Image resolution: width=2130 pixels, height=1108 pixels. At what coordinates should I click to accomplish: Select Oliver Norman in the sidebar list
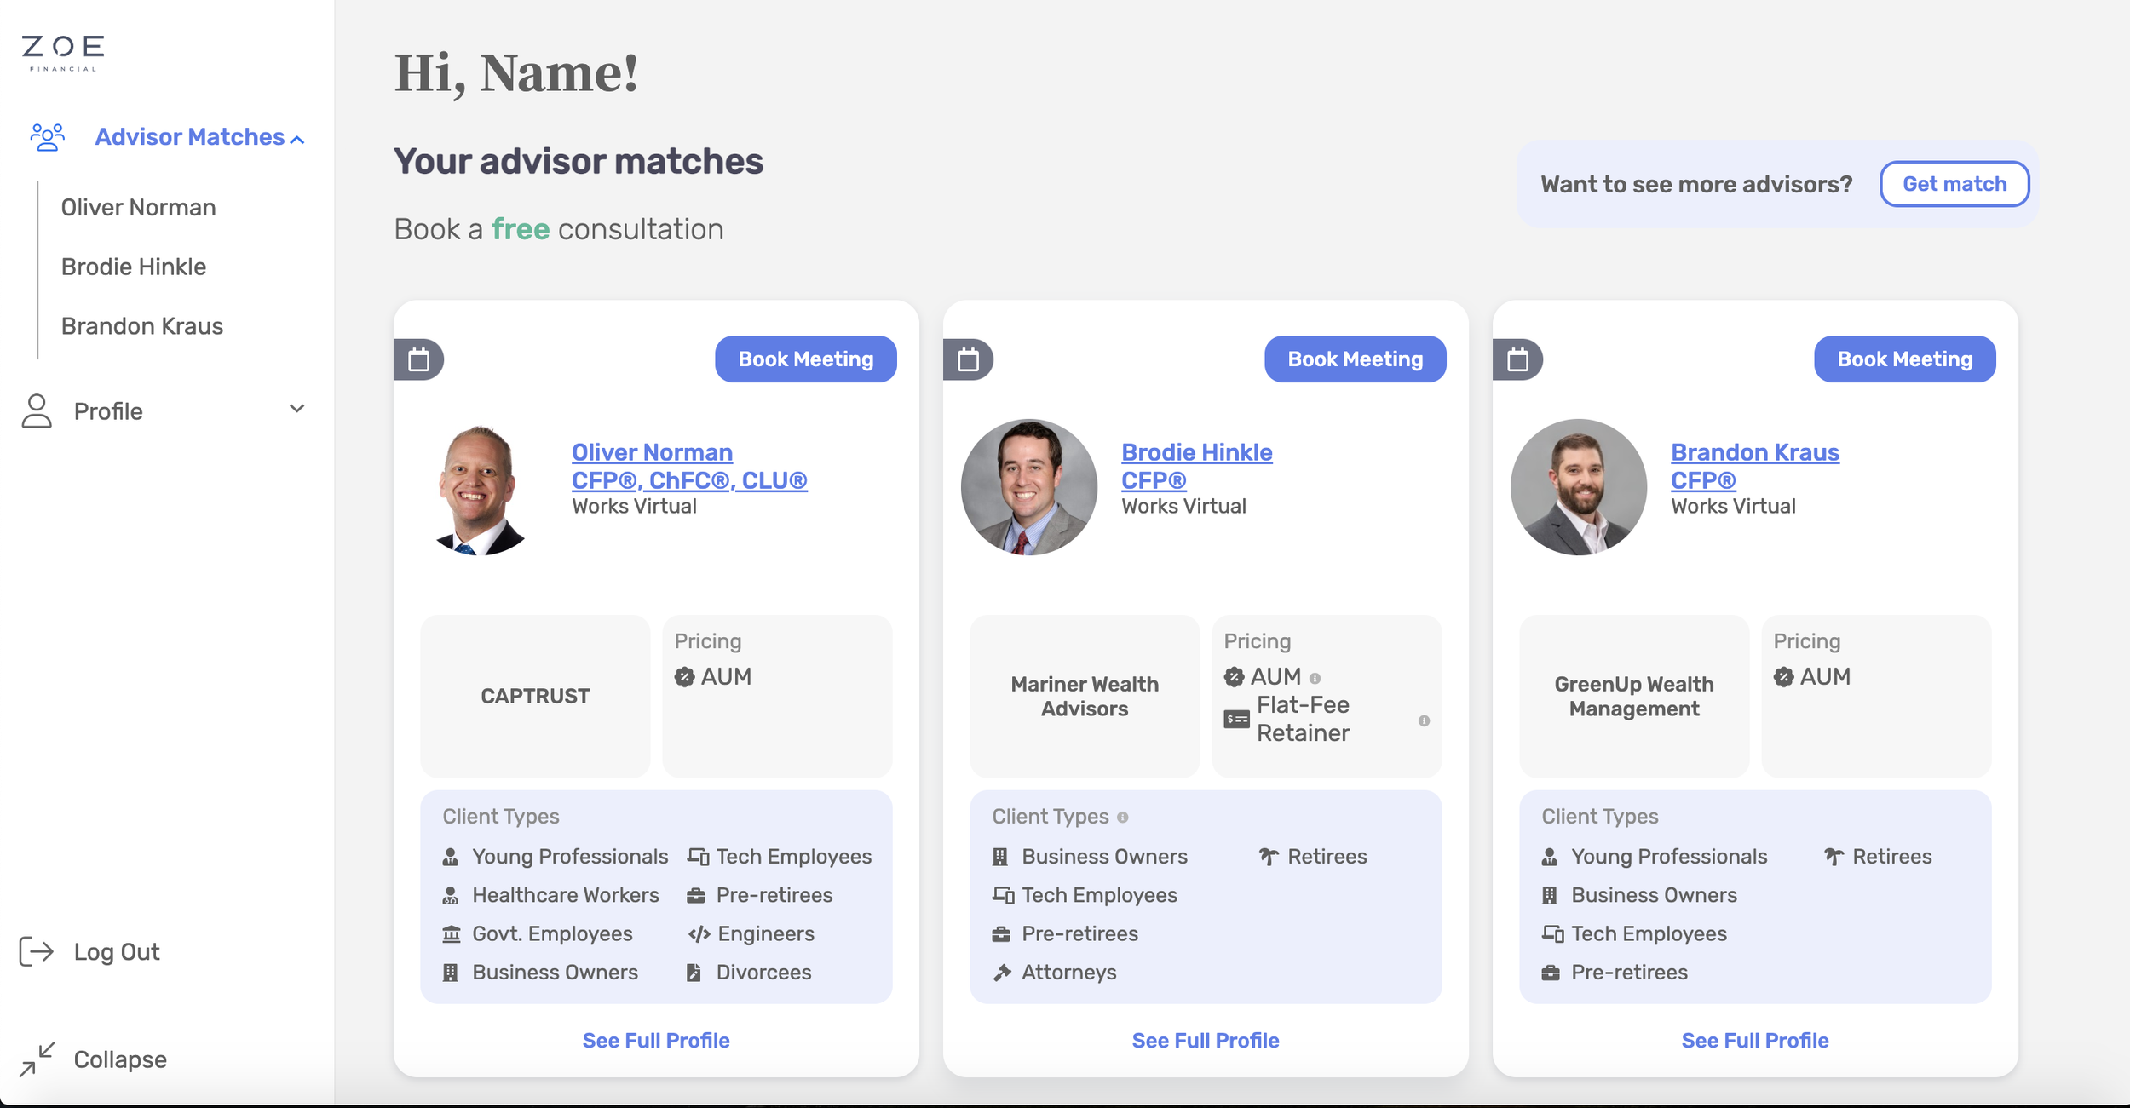[138, 207]
